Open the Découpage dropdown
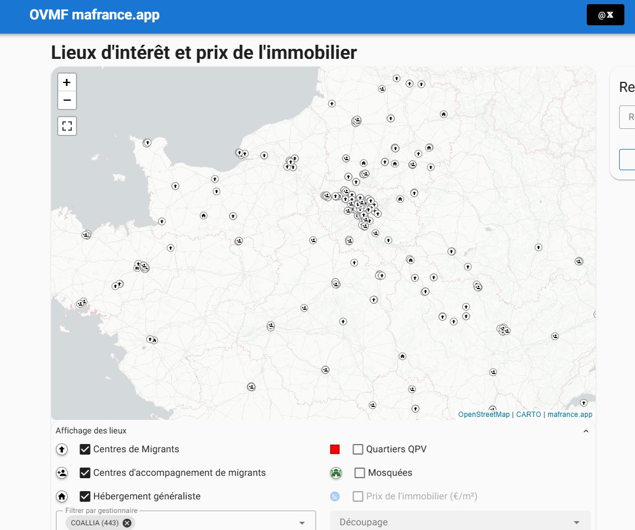The width and height of the screenshot is (635, 530). (462, 522)
